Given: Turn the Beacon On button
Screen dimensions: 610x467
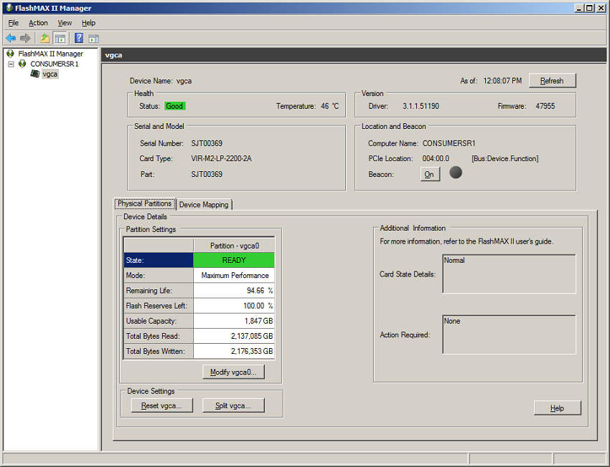Looking at the screenshot, I should coord(429,174).
